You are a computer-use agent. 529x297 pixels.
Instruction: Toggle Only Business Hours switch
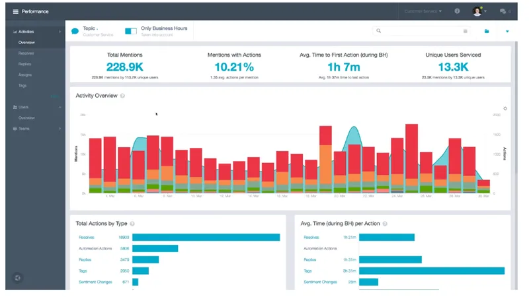click(x=130, y=31)
